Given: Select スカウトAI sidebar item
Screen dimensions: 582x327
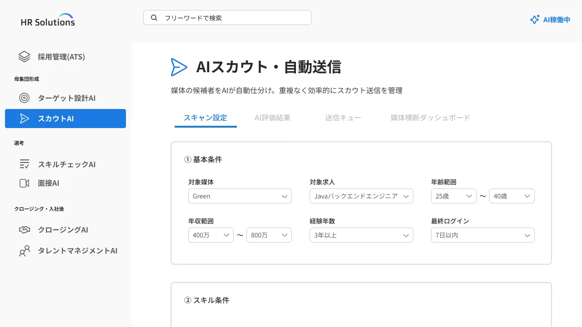Looking at the screenshot, I should [65, 119].
